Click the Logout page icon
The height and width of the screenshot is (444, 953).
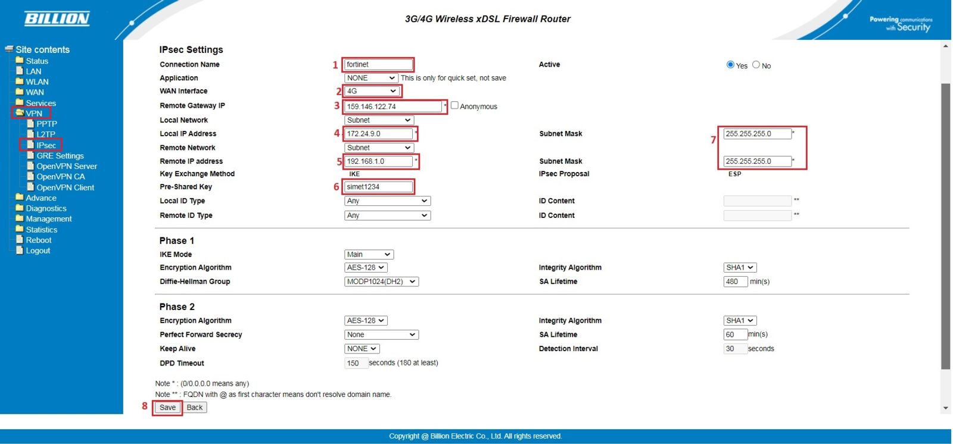[20, 251]
